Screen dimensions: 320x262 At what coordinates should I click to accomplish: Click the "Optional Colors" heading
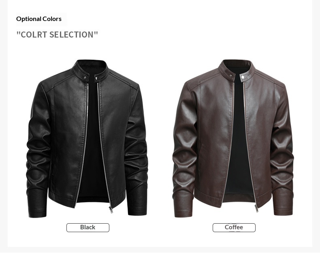pyautogui.click(x=39, y=19)
